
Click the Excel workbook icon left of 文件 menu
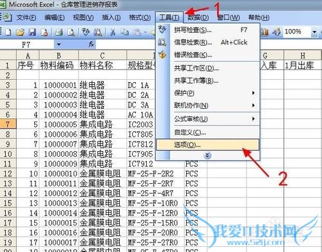point(6,17)
